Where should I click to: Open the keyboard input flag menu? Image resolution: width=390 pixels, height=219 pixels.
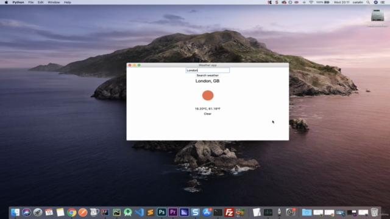click(x=297, y=2)
